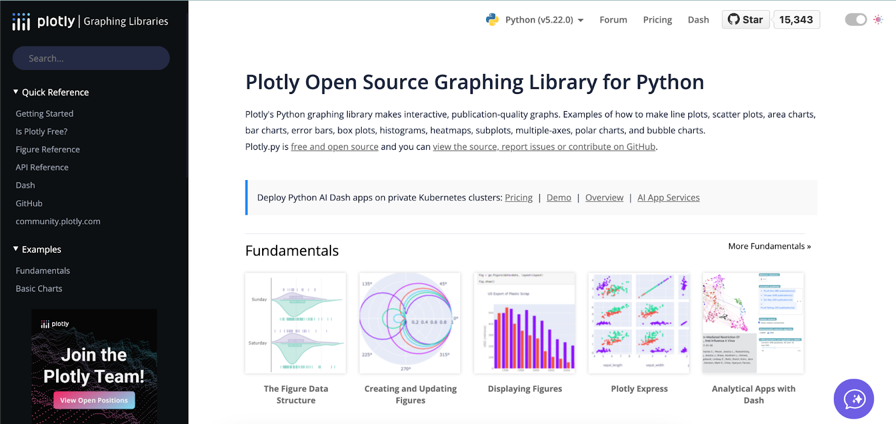Image resolution: width=896 pixels, height=424 pixels.
Task: Open Getting Started in sidebar
Action: pyautogui.click(x=45, y=114)
